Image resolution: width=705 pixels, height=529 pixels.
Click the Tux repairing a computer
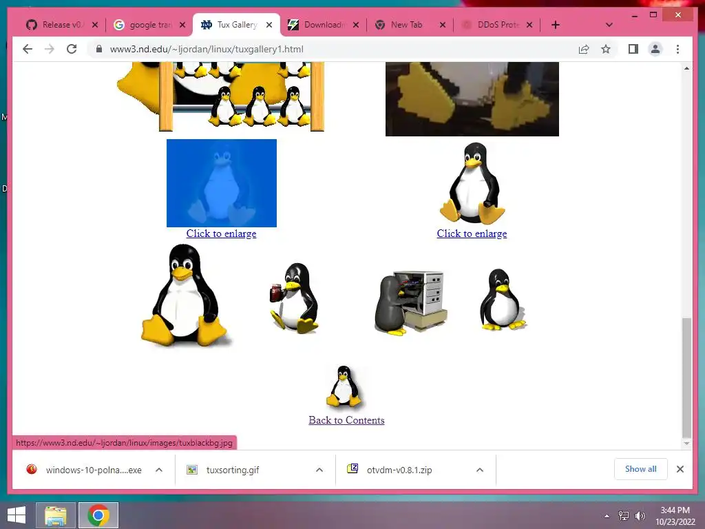coord(410,302)
